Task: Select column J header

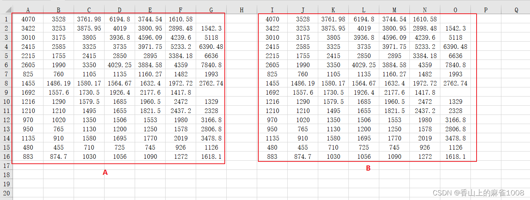Action: click(x=303, y=10)
